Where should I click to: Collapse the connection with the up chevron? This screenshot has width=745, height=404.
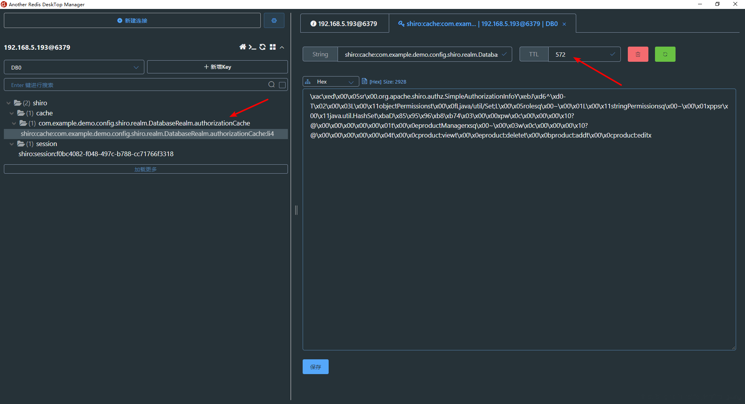pos(282,47)
